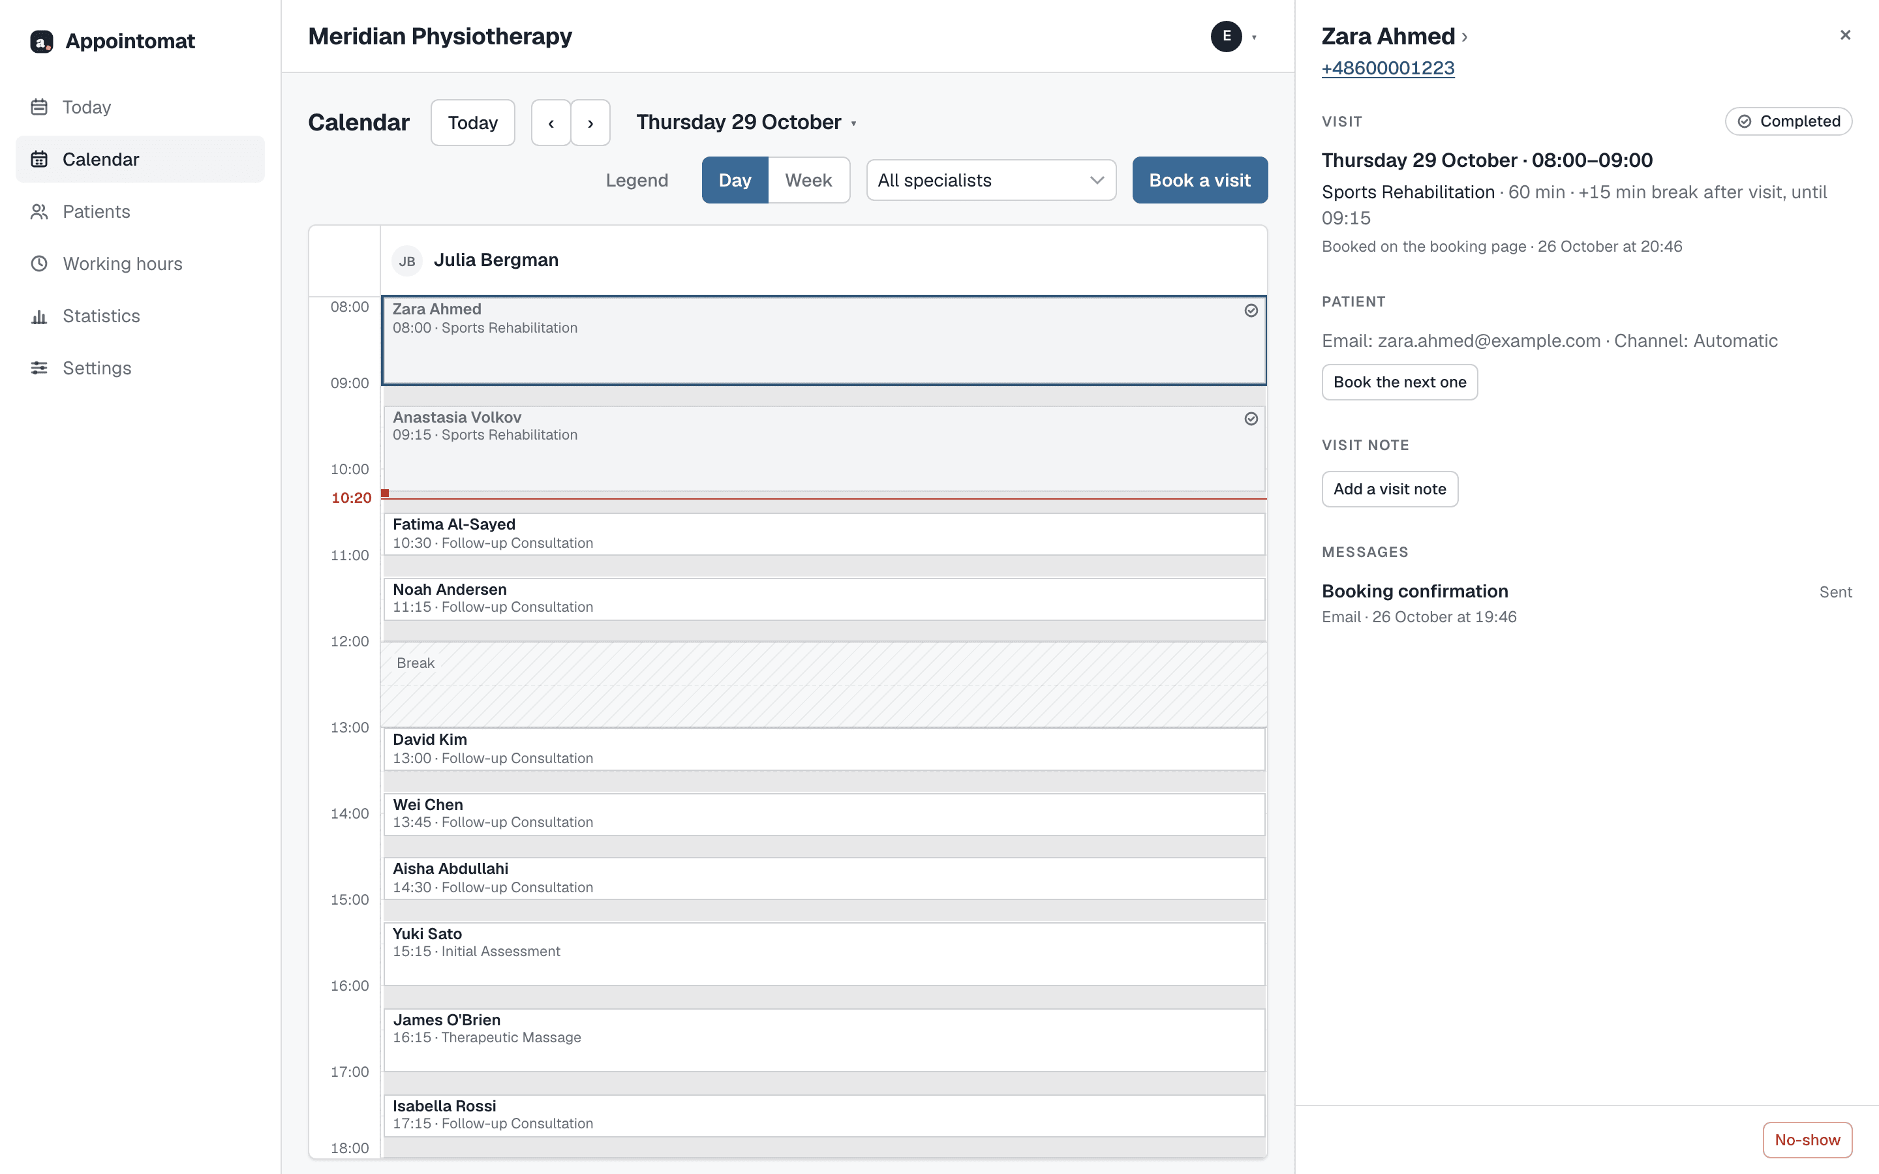Open Isabella Rossi's 17:15 visit

(x=824, y=1116)
